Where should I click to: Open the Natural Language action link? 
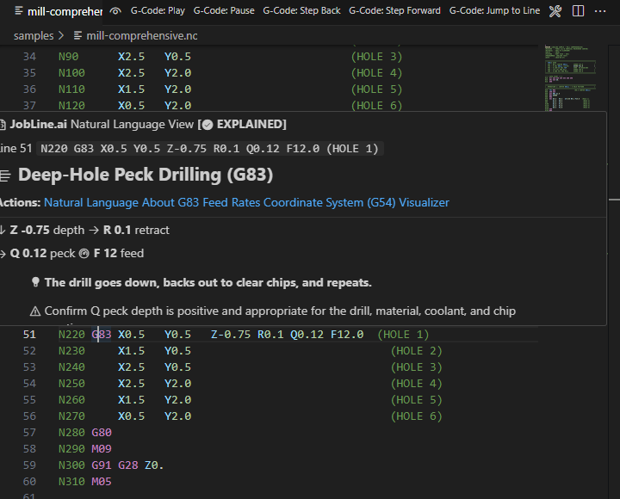[x=91, y=203]
